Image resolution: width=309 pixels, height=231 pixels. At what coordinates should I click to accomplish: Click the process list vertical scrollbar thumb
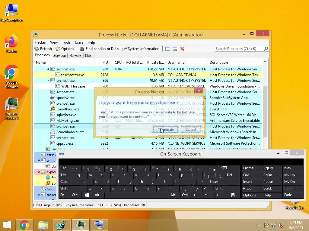pyautogui.click(x=265, y=112)
